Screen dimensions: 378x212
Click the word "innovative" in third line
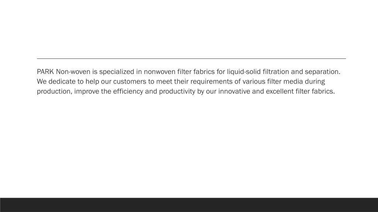pyautogui.click(x=234, y=91)
